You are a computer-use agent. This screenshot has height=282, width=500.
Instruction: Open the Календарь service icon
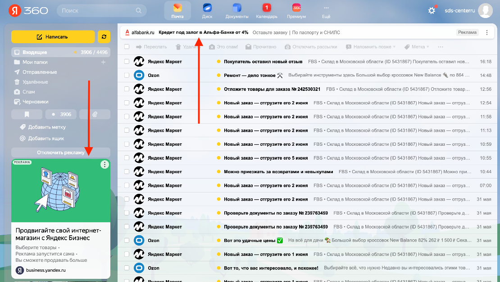pyautogui.click(x=267, y=10)
